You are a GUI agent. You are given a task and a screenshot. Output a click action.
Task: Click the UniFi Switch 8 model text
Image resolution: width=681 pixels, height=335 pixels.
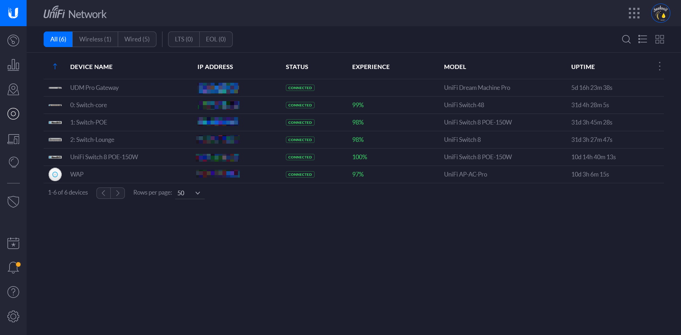click(x=462, y=140)
